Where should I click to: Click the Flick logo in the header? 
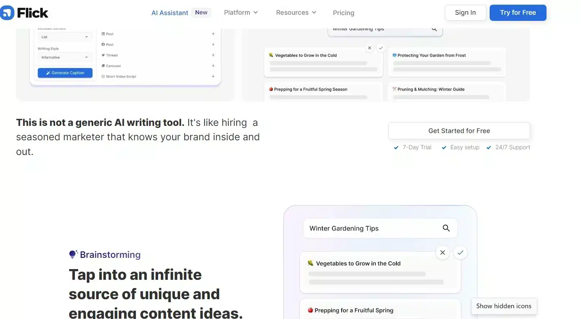point(24,13)
